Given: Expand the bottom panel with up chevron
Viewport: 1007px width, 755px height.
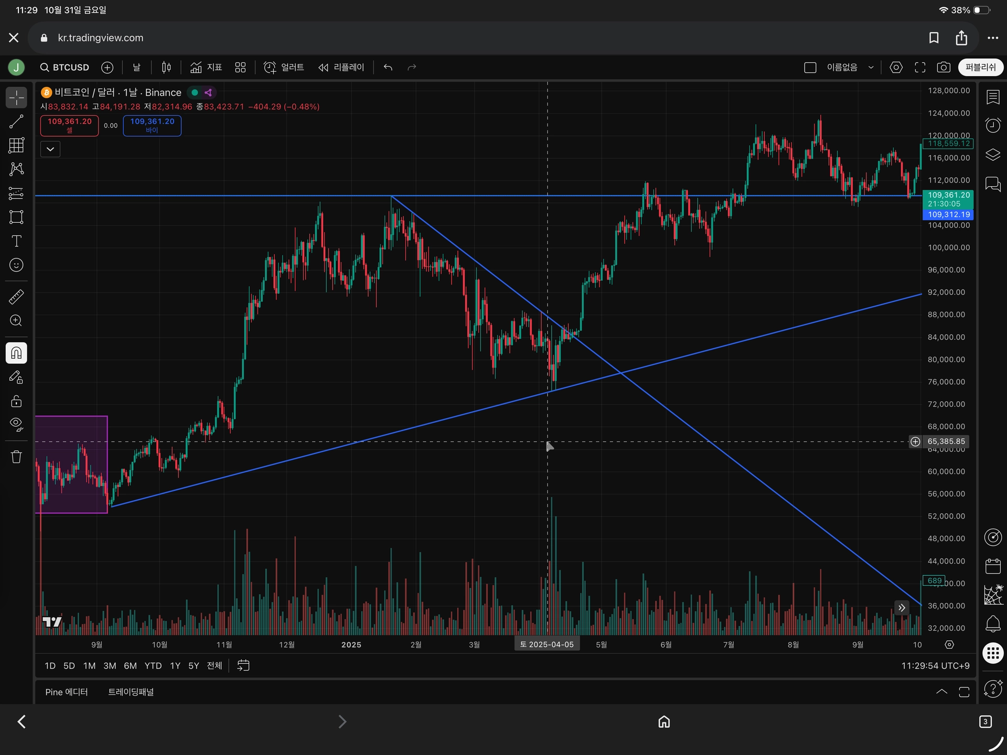Looking at the screenshot, I should [x=941, y=692].
